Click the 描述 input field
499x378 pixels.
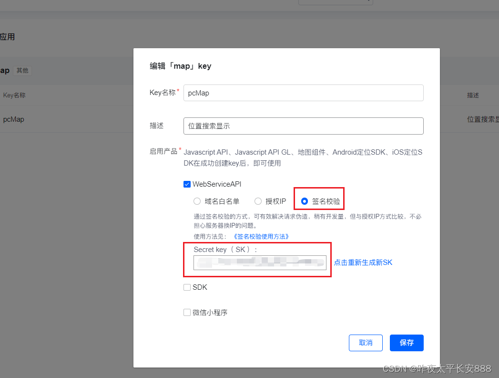pos(303,126)
